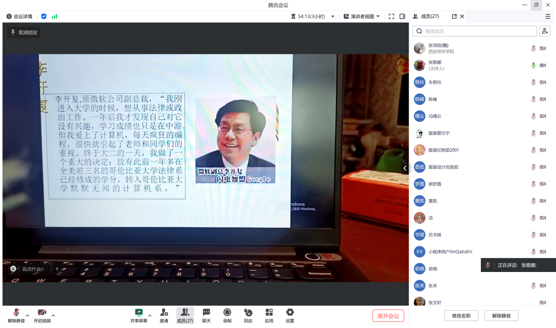Open the reactions (回应) icon
556x328 pixels.
pos(248,312)
